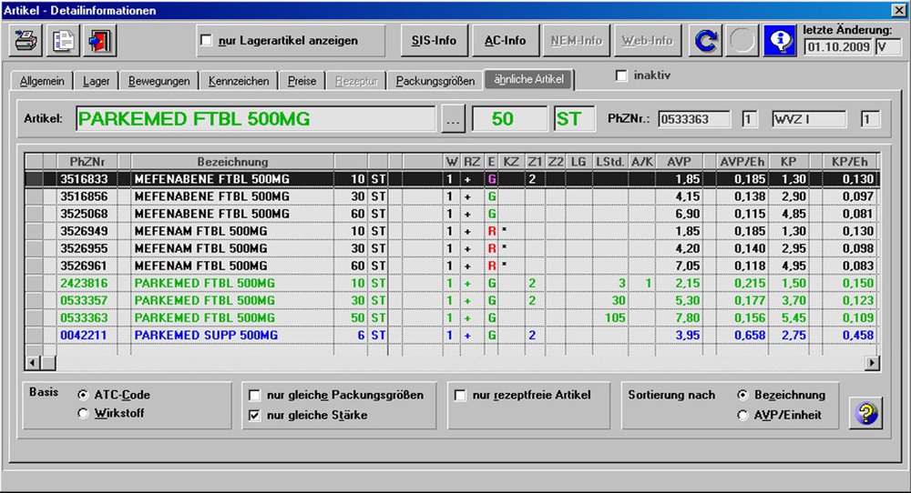Tick the 'inaktiv' checkbox
Viewport: 911px width, 493px height.
point(621,75)
